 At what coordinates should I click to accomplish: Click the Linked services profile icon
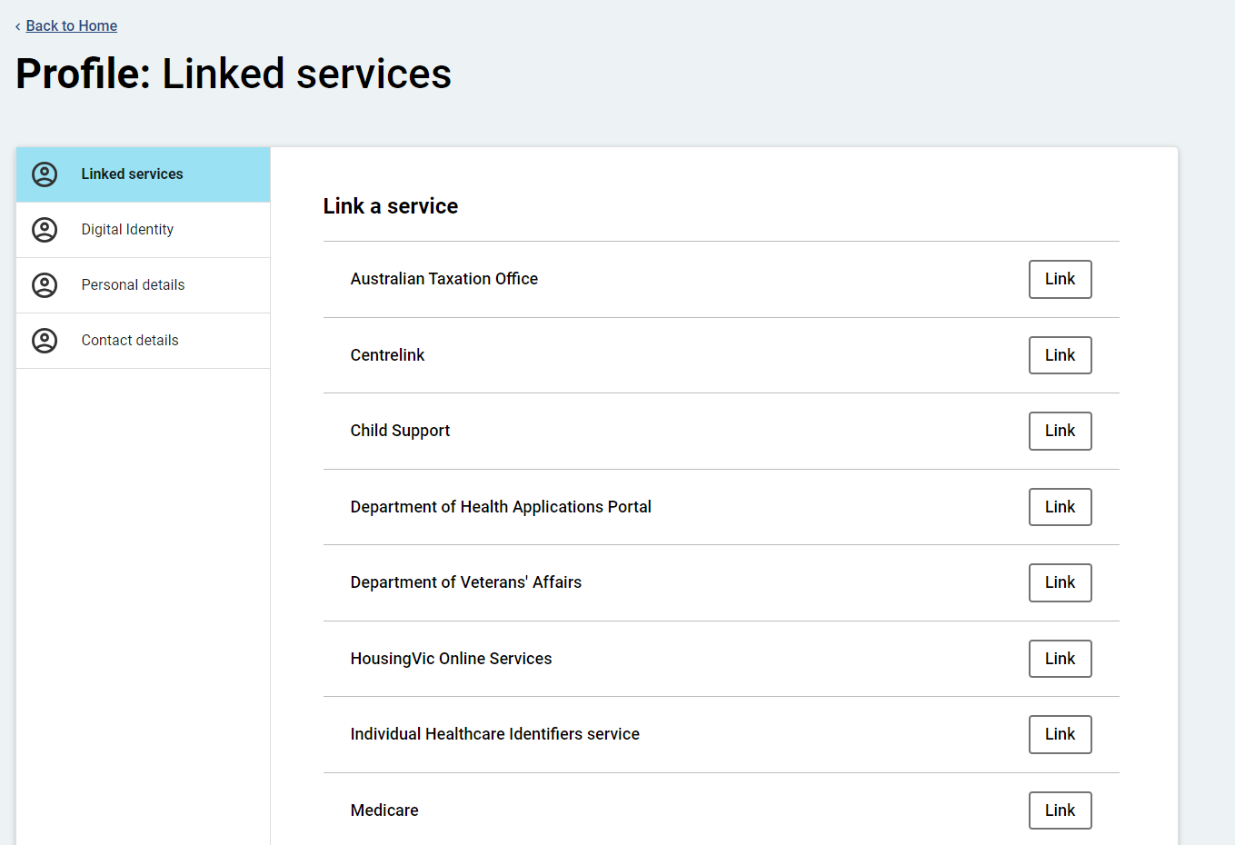[x=45, y=174]
